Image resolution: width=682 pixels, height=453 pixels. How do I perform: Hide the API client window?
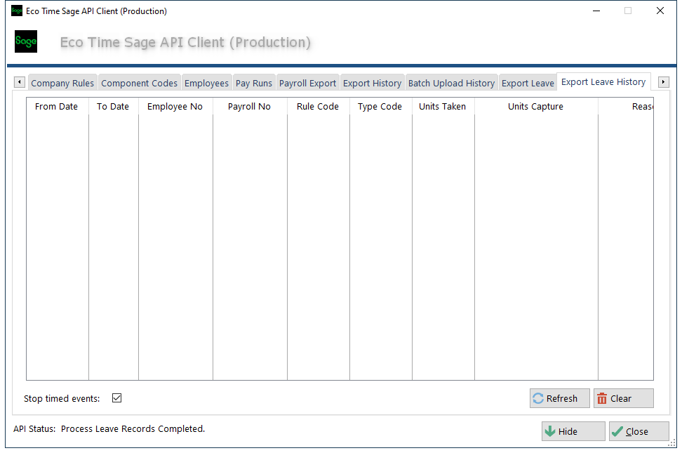pyautogui.click(x=573, y=431)
